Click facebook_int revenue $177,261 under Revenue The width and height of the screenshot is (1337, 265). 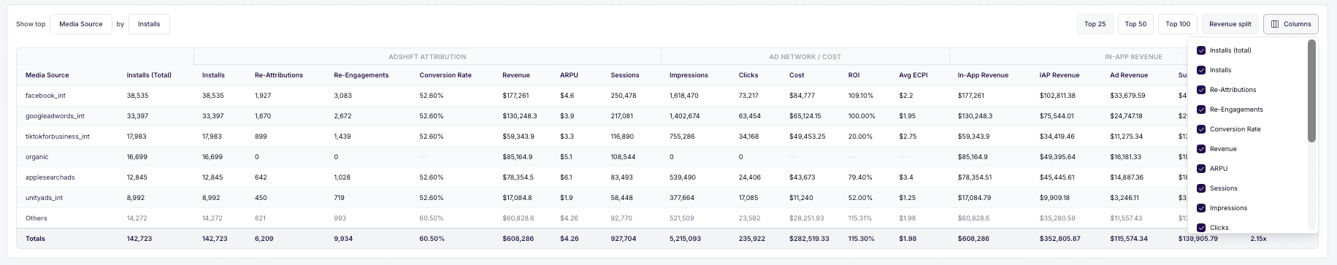pos(516,96)
